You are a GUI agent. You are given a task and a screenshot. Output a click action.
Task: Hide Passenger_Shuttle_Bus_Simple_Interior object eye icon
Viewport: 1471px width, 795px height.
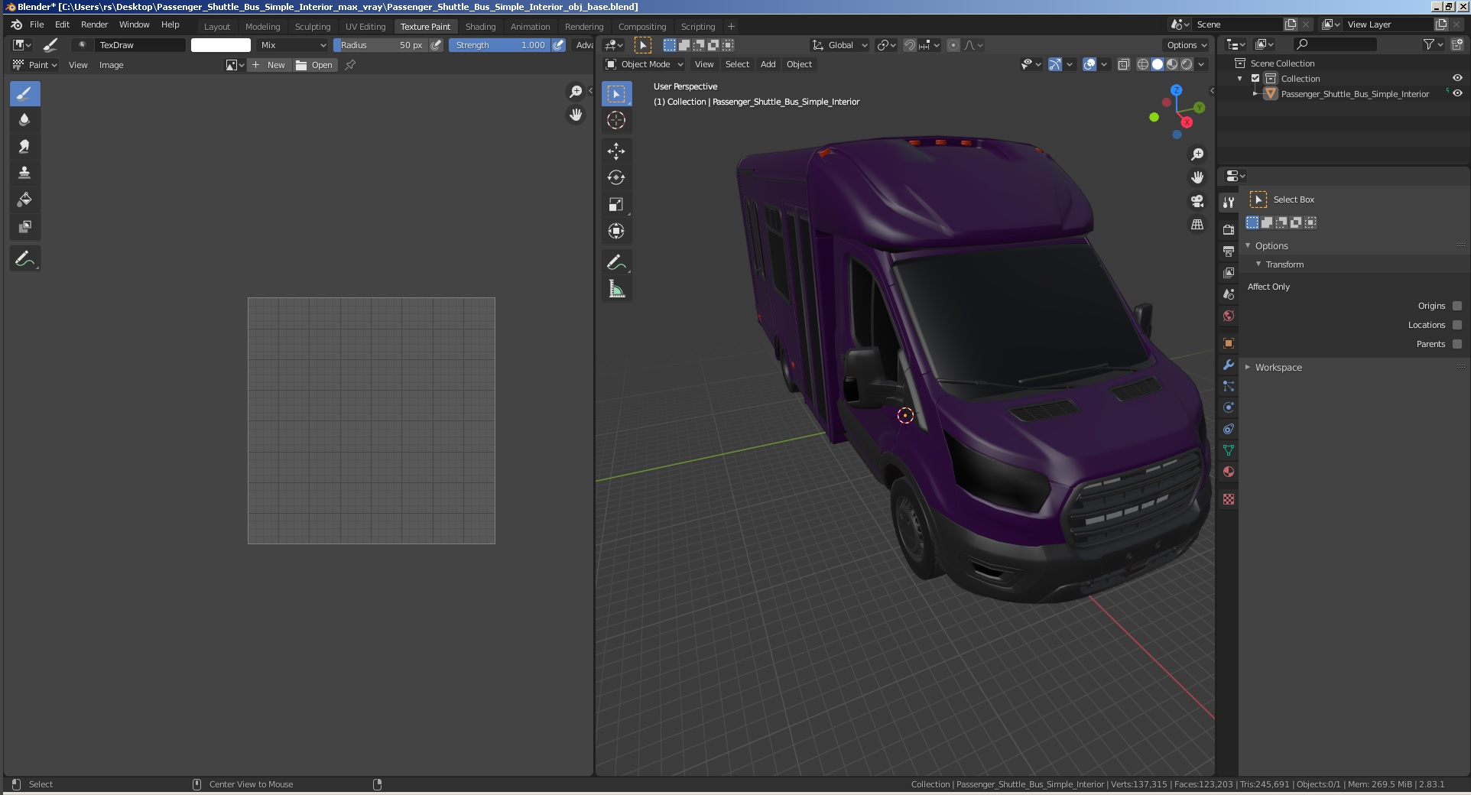(1457, 93)
